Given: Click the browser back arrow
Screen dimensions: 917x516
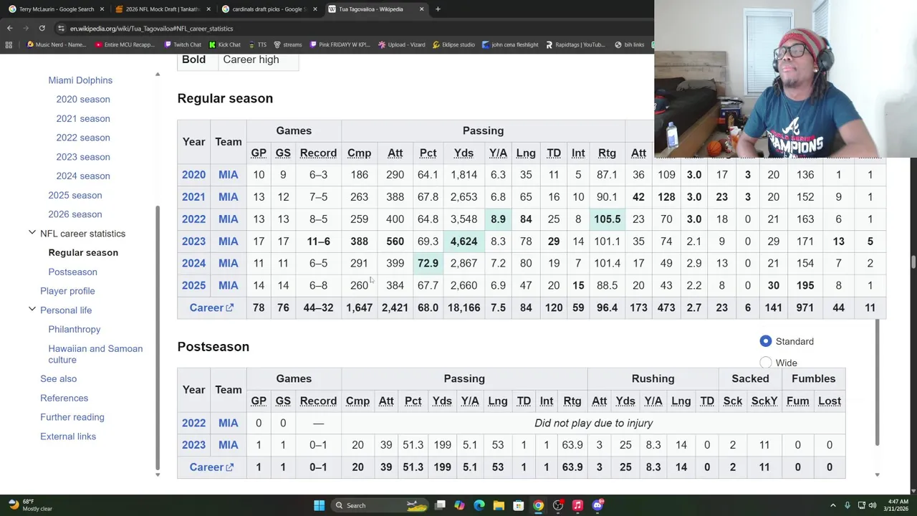Looking at the screenshot, I should click(x=10, y=28).
